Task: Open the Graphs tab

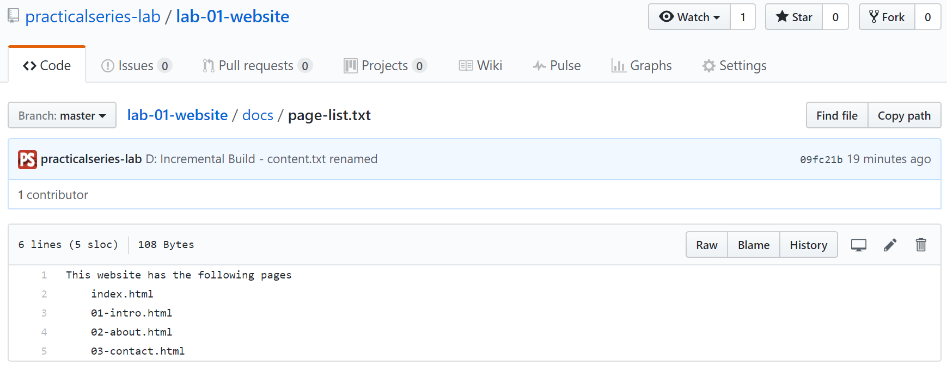Action: [641, 66]
